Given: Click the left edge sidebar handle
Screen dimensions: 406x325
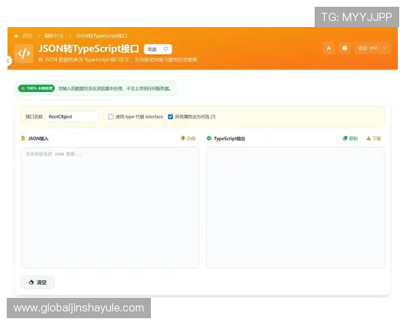Looking at the screenshot, I should pos(8,60).
